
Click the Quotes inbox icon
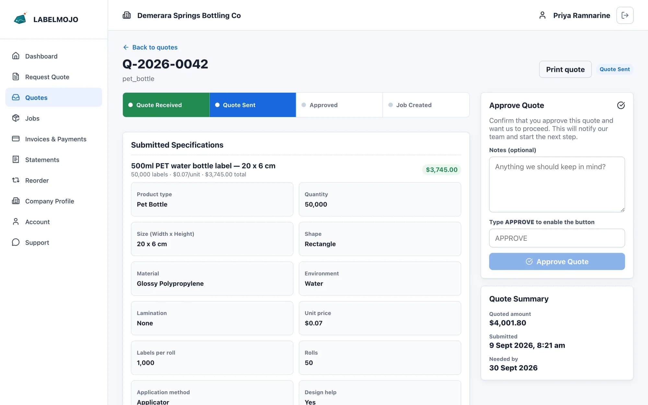(x=16, y=98)
